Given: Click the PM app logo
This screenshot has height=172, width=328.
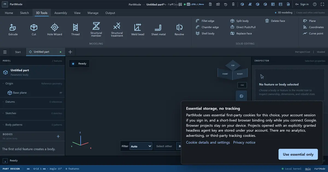Looking at the screenshot, I should coord(5,4).
